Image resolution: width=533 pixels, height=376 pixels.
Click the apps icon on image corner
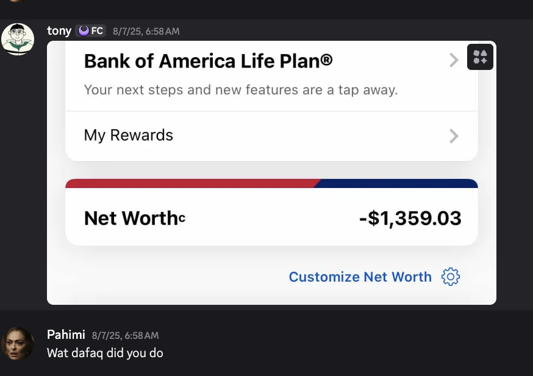(480, 57)
